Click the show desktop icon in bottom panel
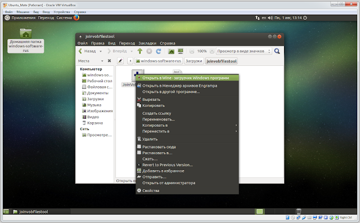The width and height of the screenshot is (360, 223). (x=6, y=212)
